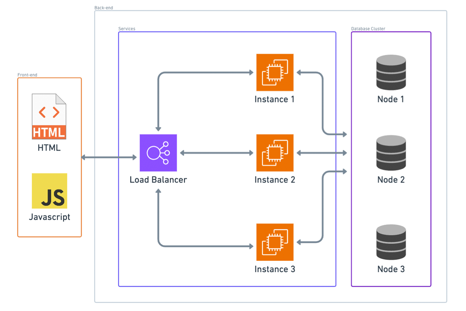Click the Services group title

pos(127,29)
